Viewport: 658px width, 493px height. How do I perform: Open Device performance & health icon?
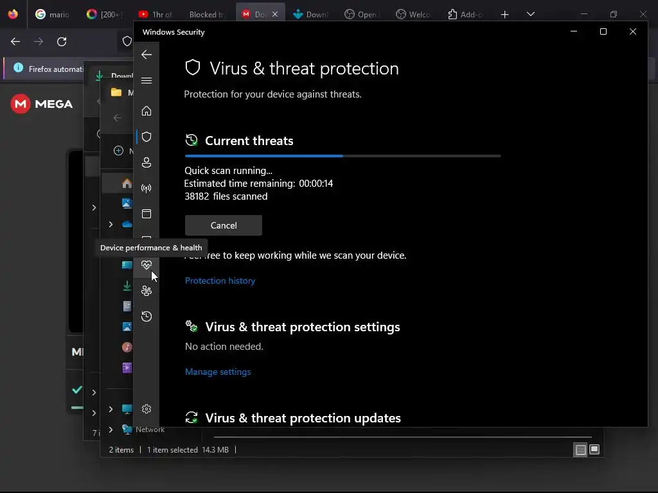147,265
